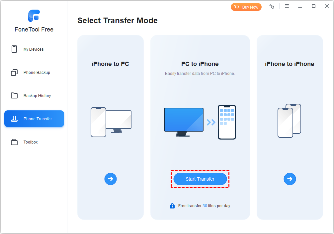Viewport: 334px width, 234px height.
Task: Click the Phone Backup copy icon
Action: tap(14, 73)
